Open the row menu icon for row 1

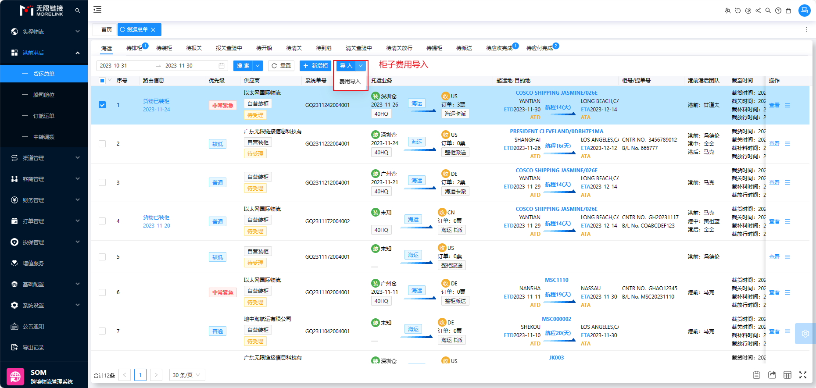coord(787,105)
